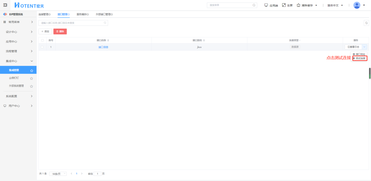Screen dimensions: 371x181
Task: Click the magnifier in interface search box
Action: pyautogui.click(x=105, y=23)
